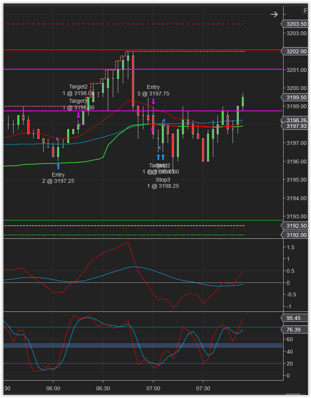
Task: Click the 3202.00 price marker
Action: pos(294,51)
